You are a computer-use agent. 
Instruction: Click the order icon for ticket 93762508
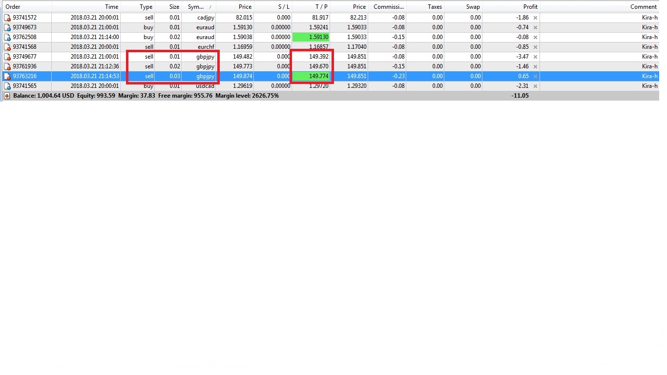coord(7,37)
